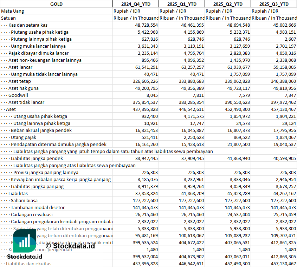Click the Mata Uang row label
The height and width of the screenshot is (267, 297).
pos(12,11)
